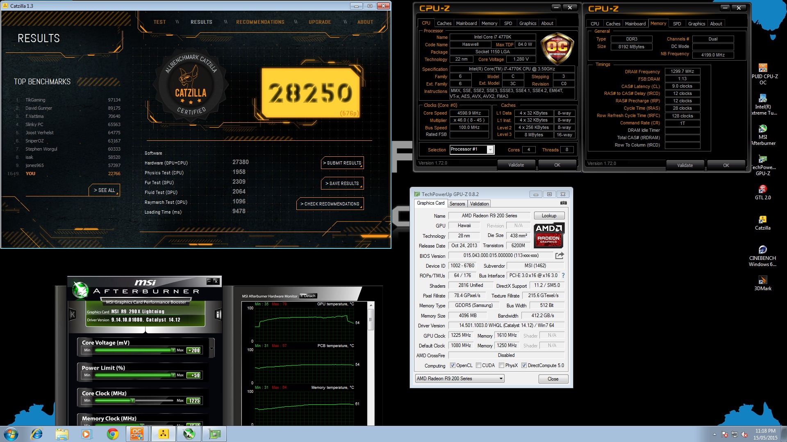Launch Internet Explorer from the taskbar

pyautogui.click(x=37, y=434)
